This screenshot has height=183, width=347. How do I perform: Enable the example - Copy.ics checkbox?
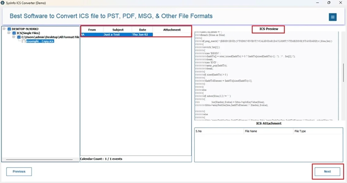coord(24,41)
